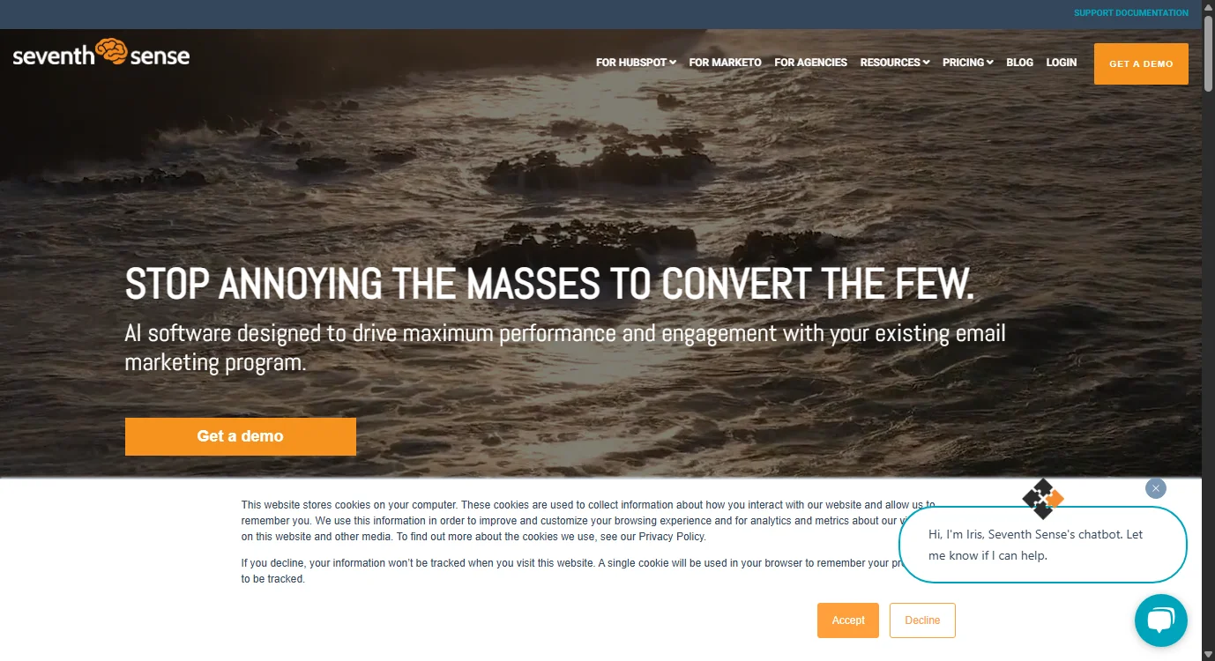Click the Seventh Sense brain logo

[101, 54]
